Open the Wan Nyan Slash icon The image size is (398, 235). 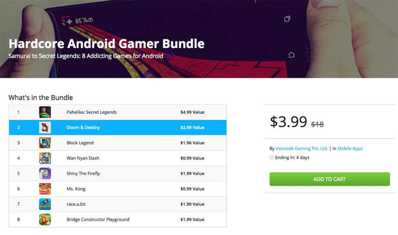(x=45, y=158)
